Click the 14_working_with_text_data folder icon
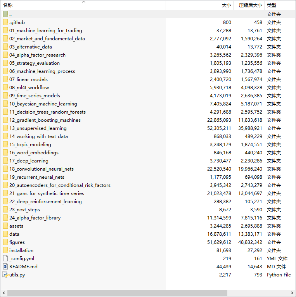The height and width of the screenshot is (297, 296). pos(5,136)
